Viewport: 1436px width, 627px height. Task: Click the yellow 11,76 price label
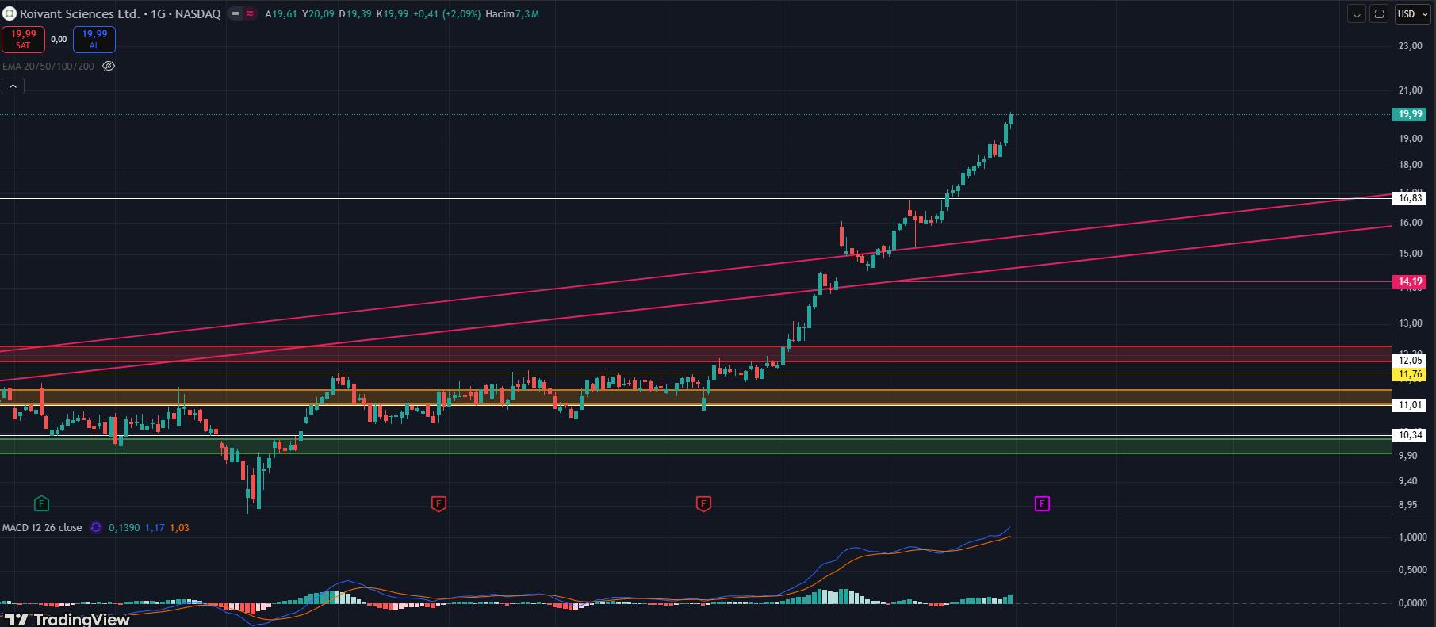pos(1410,374)
